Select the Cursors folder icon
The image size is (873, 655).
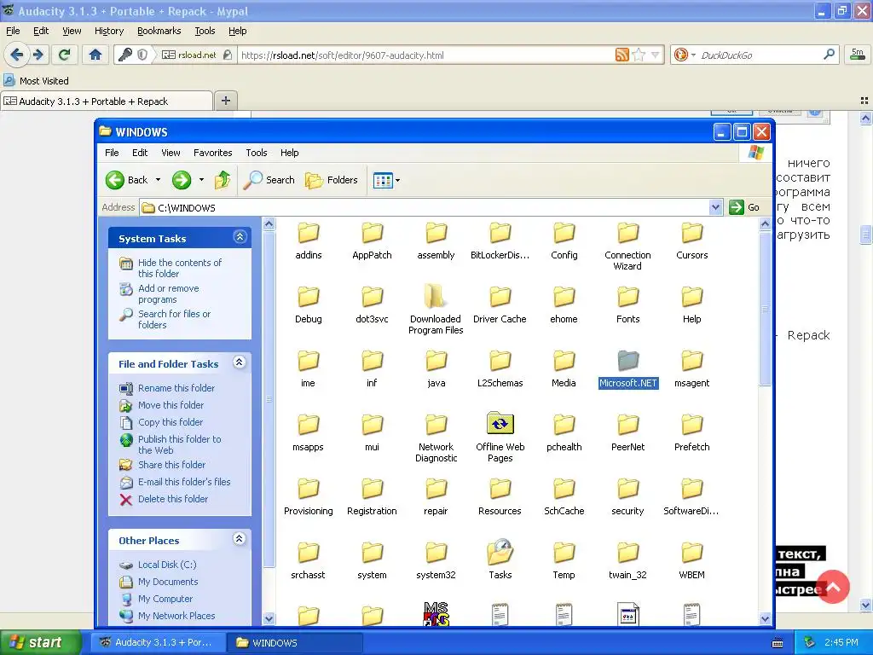point(692,233)
